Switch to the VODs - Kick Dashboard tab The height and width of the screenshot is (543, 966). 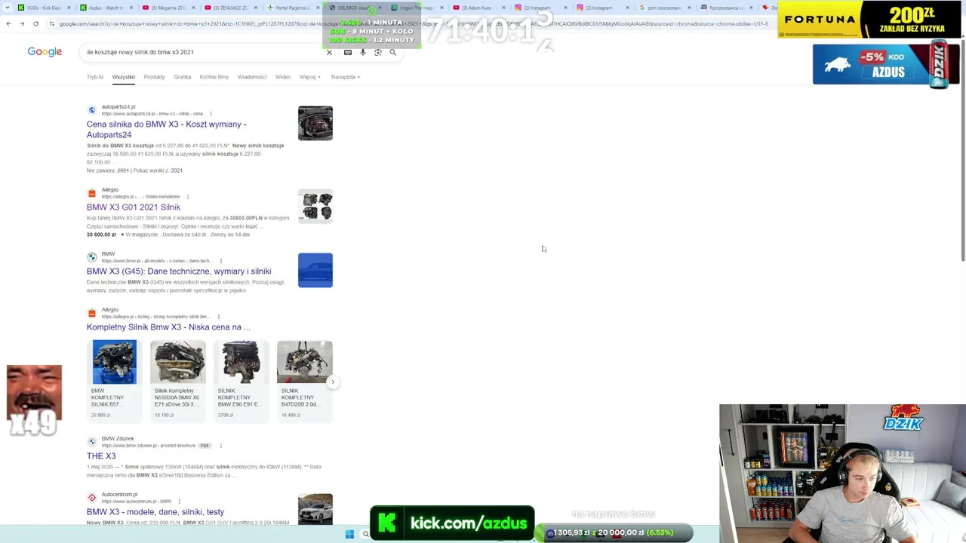(45, 8)
